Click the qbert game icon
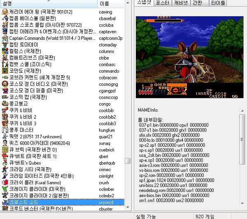This screenshot has height=219, width=247. coord(5,156)
